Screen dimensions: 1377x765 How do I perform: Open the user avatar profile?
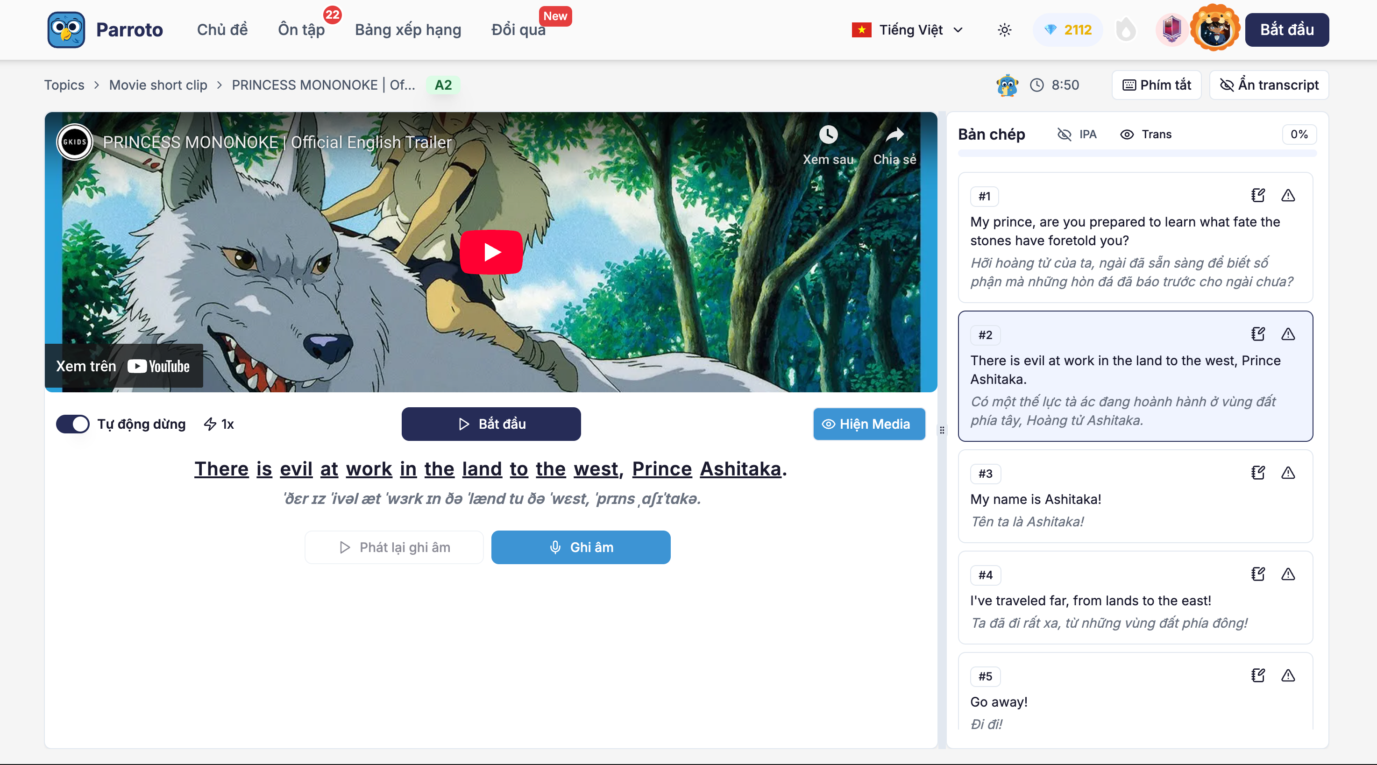point(1214,28)
